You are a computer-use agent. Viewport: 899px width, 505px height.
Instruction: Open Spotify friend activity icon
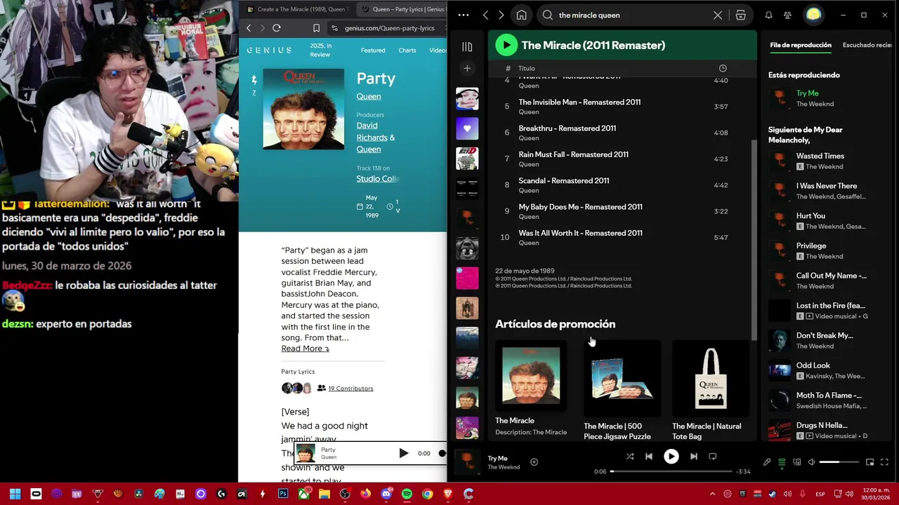[x=787, y=15]
